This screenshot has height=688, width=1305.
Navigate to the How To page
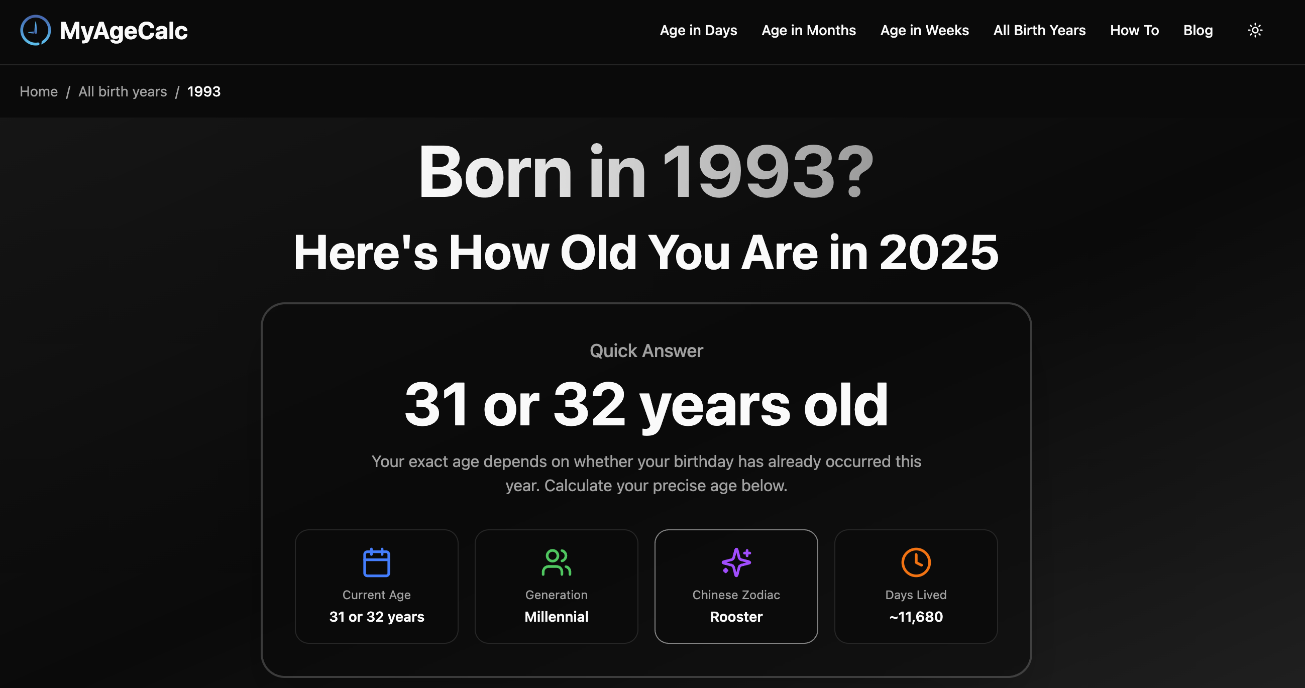click(x=1135, y=31)
